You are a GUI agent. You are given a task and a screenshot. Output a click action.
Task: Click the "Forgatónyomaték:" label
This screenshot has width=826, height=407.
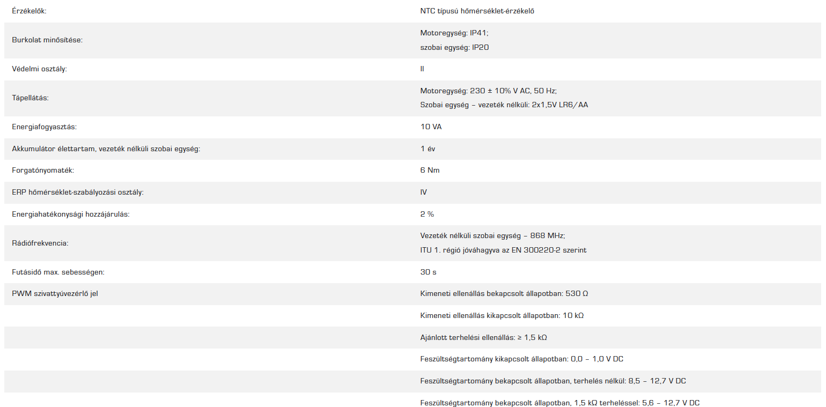point(43,171)
